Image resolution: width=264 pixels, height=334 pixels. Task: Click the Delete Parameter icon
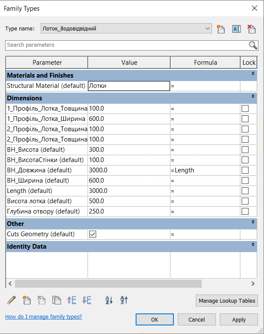[42, 300]
